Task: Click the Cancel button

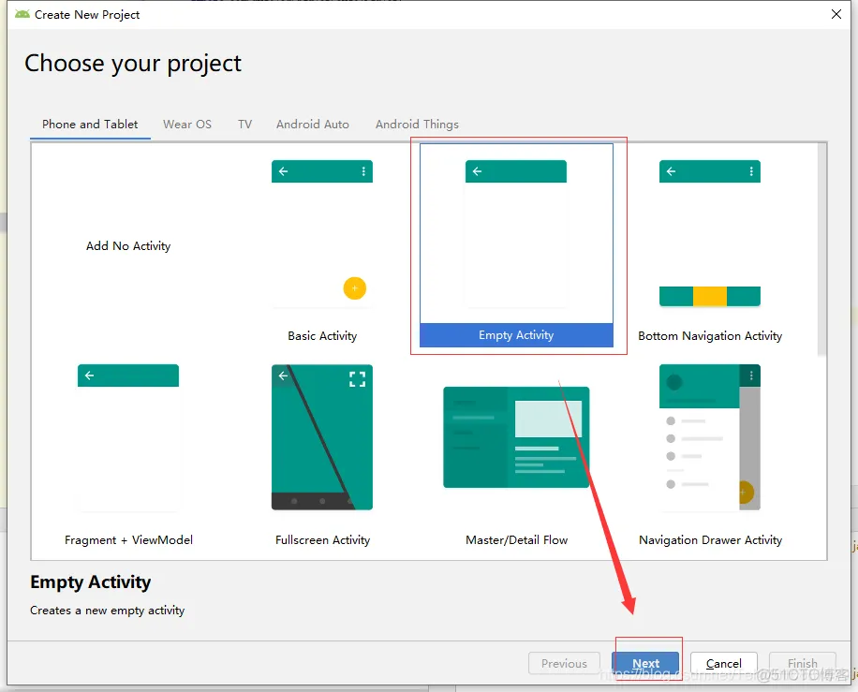Action: 723,663
